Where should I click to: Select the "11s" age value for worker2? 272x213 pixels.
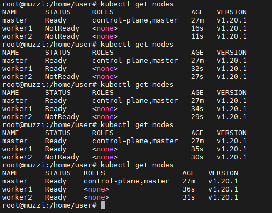pyautogui.click(x=197, y=36)
